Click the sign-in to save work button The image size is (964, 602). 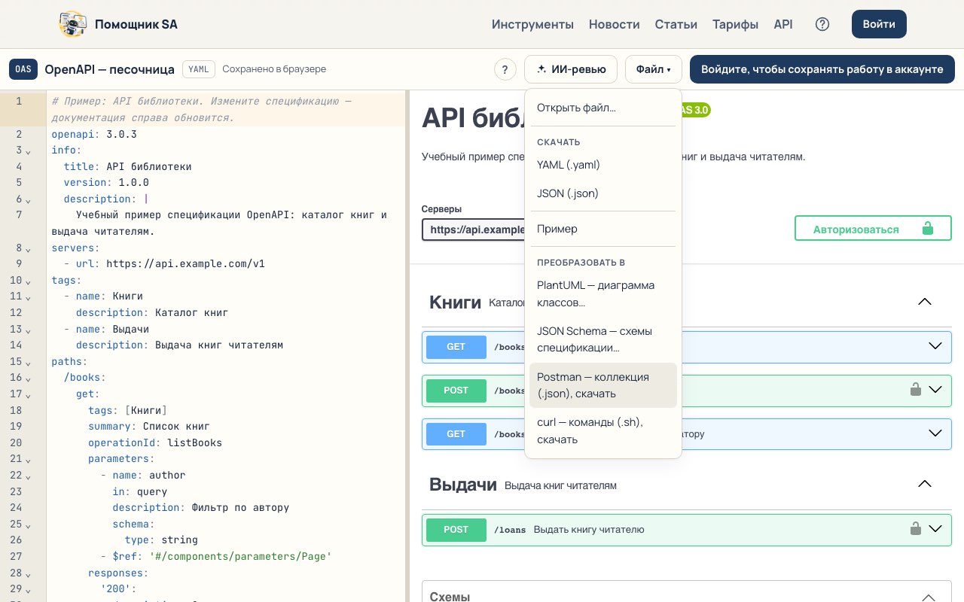(822, 69)
